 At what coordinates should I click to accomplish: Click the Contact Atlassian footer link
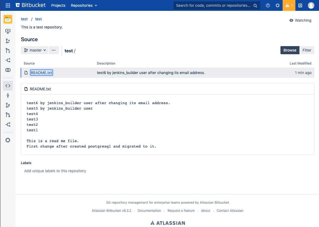230,211
